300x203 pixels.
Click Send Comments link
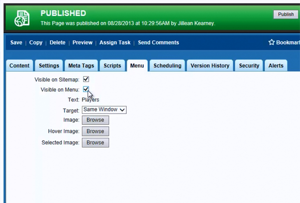158,43
